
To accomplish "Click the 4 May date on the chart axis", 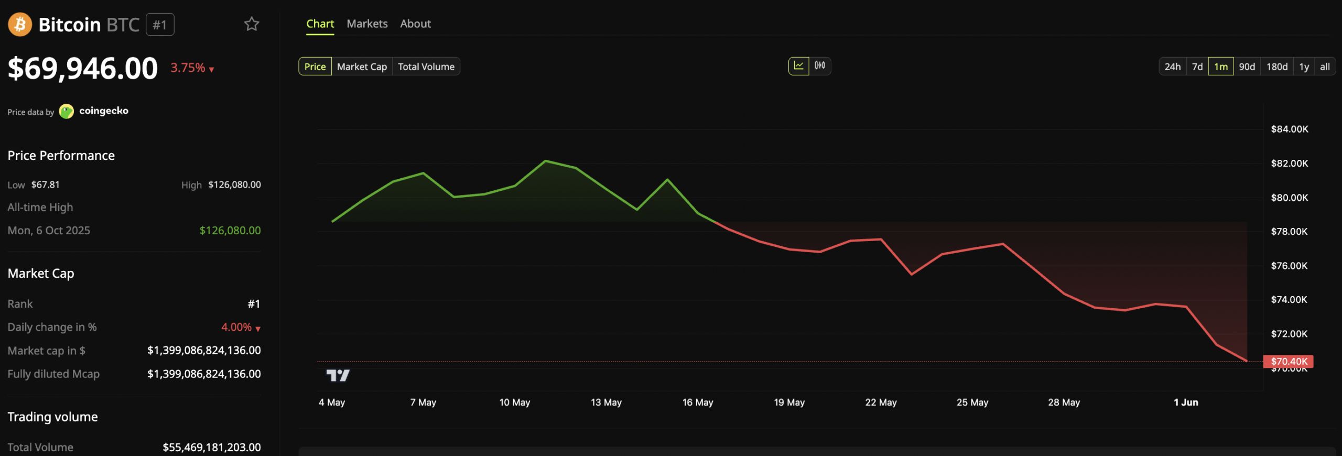I will pyautogui.click(x=332, y=402).
